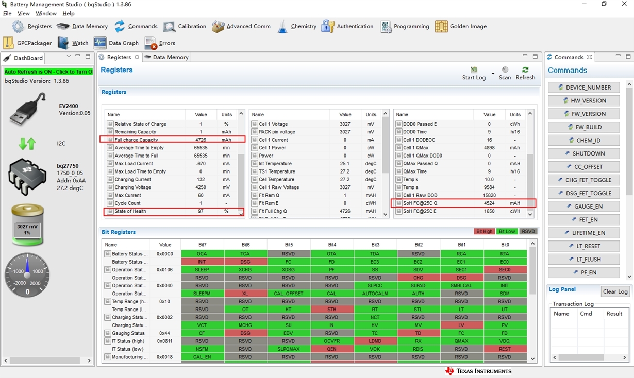Click the Bit High legend swatch
Viewport: 634px width, 378px height.
[x=484, y=232]
